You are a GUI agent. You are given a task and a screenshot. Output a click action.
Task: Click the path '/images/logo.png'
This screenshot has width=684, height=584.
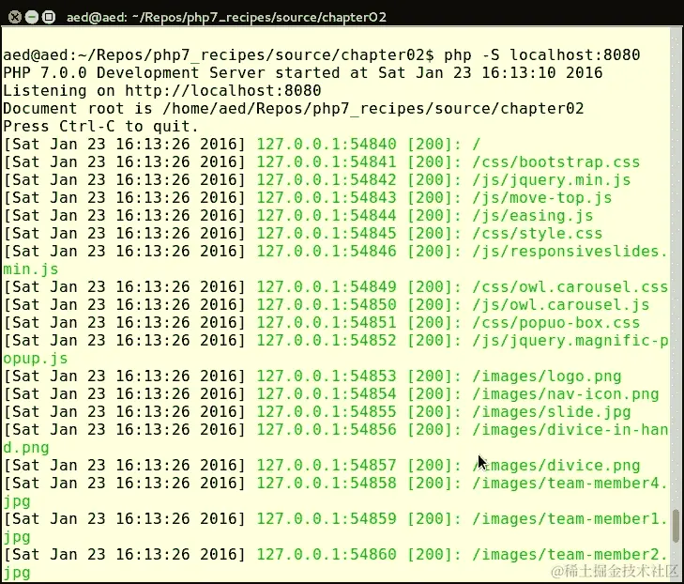pyautogui.click(x=547, y=377)
